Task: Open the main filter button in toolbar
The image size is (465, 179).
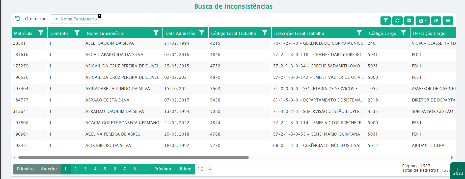Action: [386, 20]
